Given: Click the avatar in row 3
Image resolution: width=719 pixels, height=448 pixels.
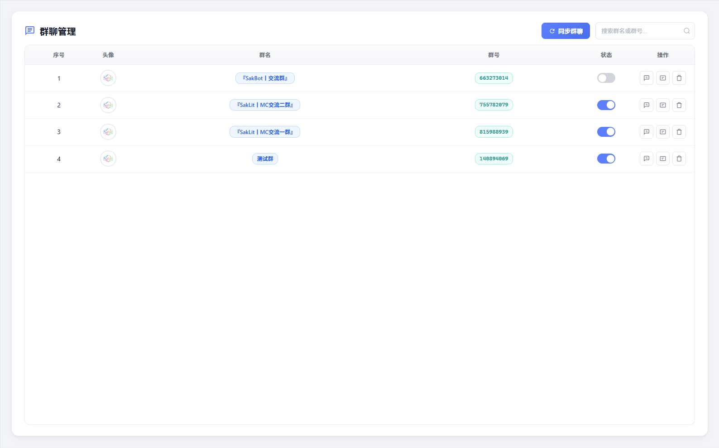Looking at the screenshot, I should [x=108, y=132].
